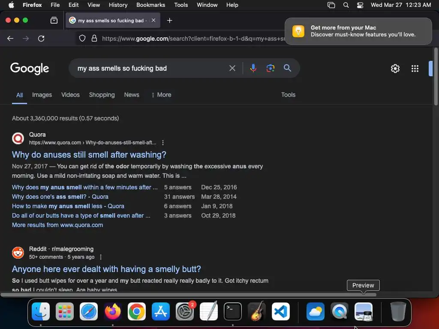The image size is (439, 329).
Task: Open options for the Reddit result
Action: tap(101, 257)
